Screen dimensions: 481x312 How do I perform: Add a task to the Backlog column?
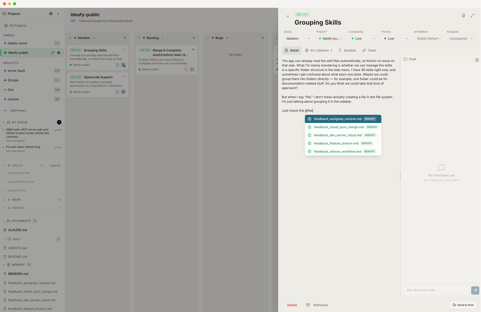pyautogui.click(x=194, y=38)
